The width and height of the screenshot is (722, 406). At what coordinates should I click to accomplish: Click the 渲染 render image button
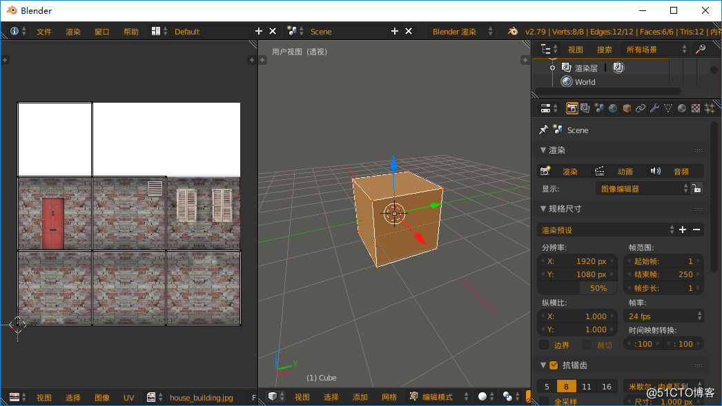pyautogui.click(x=565, y=171)
